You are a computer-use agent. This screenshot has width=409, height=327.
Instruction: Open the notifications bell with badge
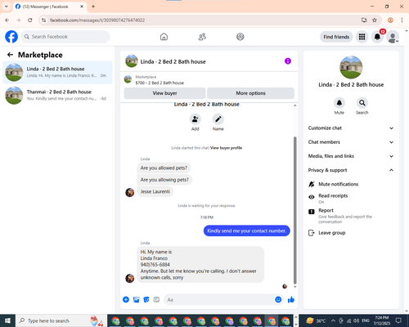pyautogui.click(x=377, y=37)
